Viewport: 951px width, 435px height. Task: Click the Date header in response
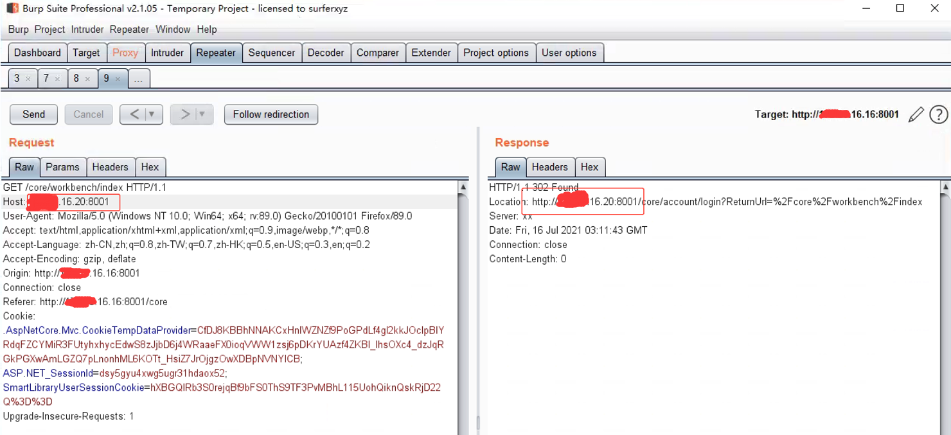pyautogui.click(x=568, y=230)
